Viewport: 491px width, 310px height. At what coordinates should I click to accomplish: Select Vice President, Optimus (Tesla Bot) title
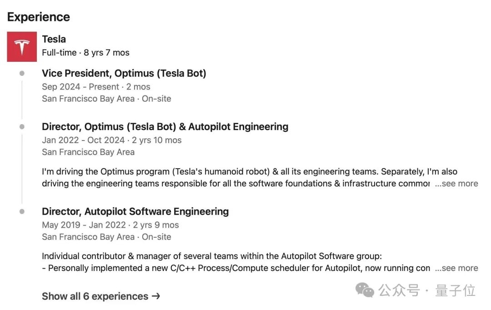coord(124,73)
